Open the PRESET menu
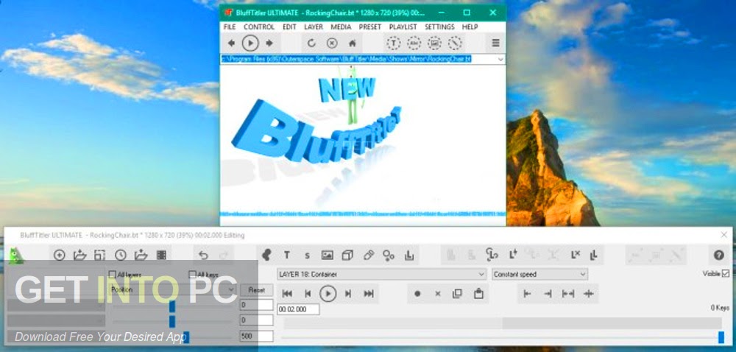The height and width of the screenshot is (352, 736). [370, 27]
